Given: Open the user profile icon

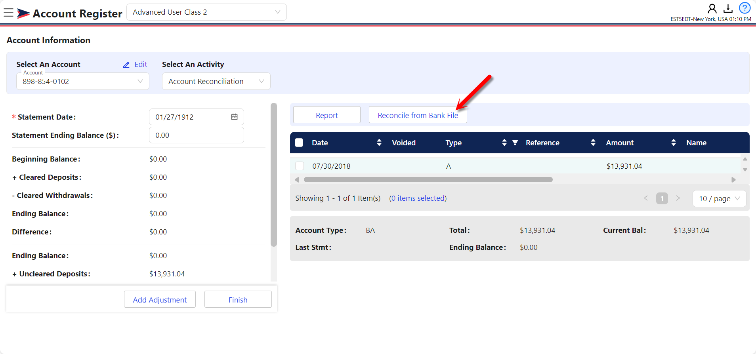Looking at the screenshot, I should (712, 8).
